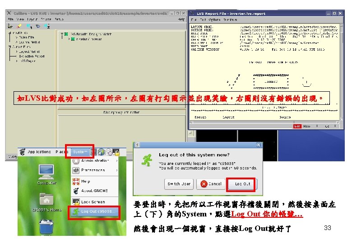352x244 pixels.
Task: Open the Setup menu in Calibre LVS RVE
Action: coord(59,19)
